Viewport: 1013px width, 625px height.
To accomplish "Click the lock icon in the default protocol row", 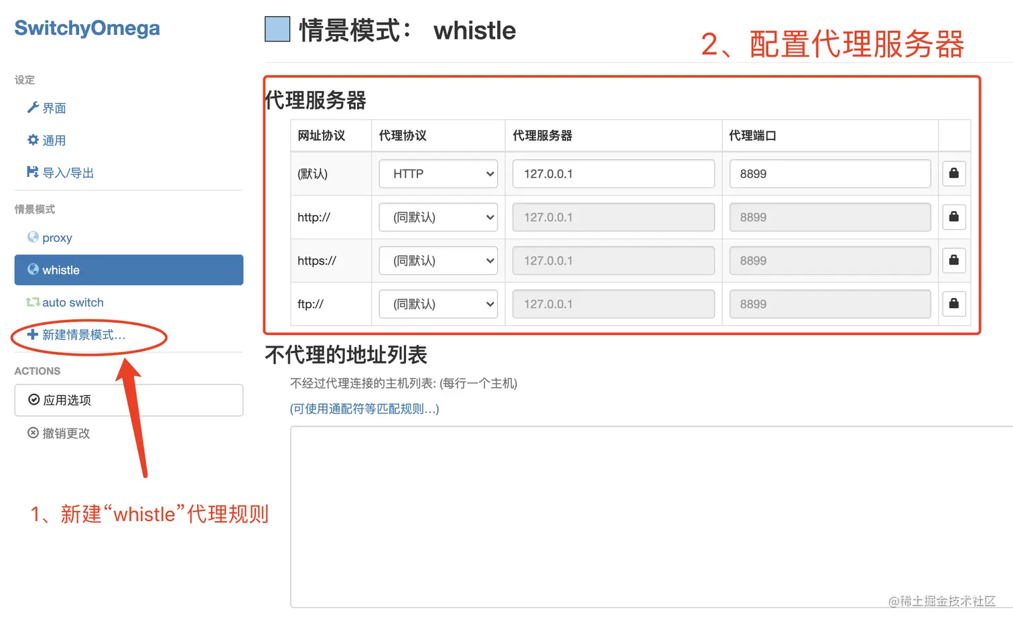I will pyautogui.click(x=953, y=173).
